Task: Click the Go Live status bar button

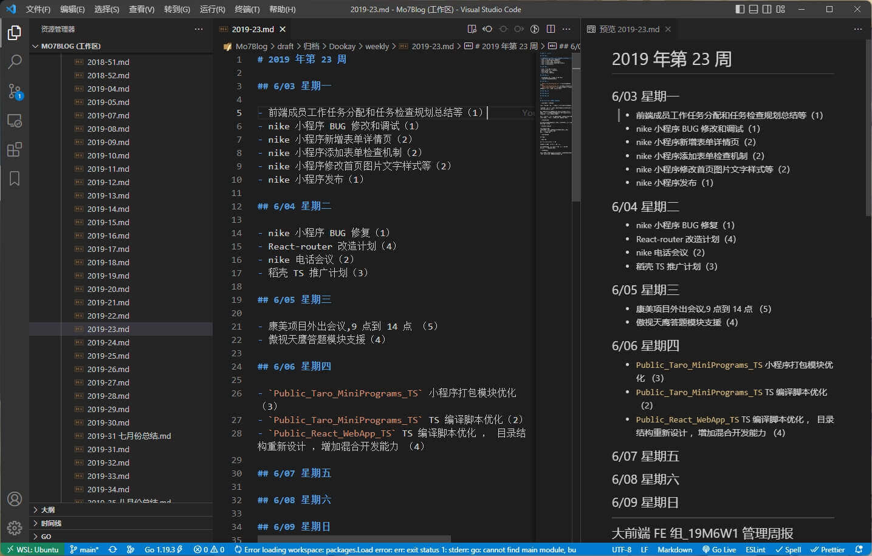Action: (719, 549)
